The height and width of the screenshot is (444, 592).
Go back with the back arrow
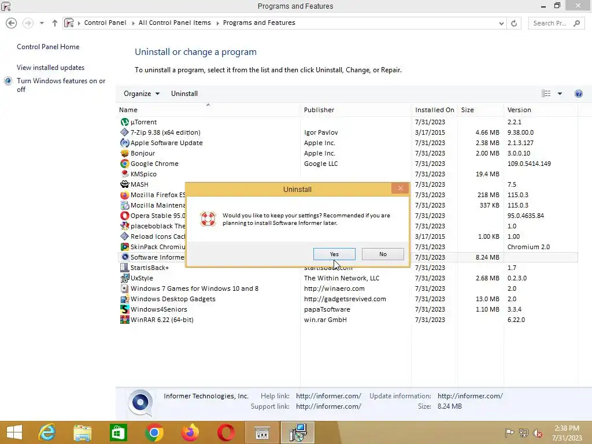[12, 23]
